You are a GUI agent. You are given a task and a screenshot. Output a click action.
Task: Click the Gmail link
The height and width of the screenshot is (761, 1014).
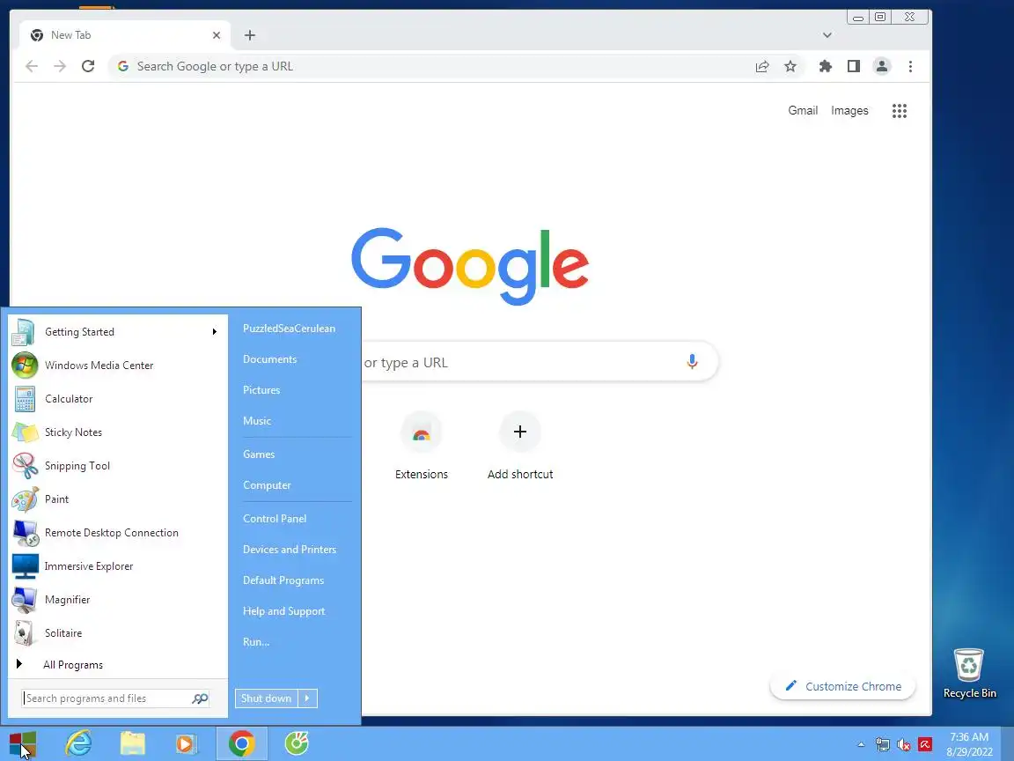pos(803,111)
